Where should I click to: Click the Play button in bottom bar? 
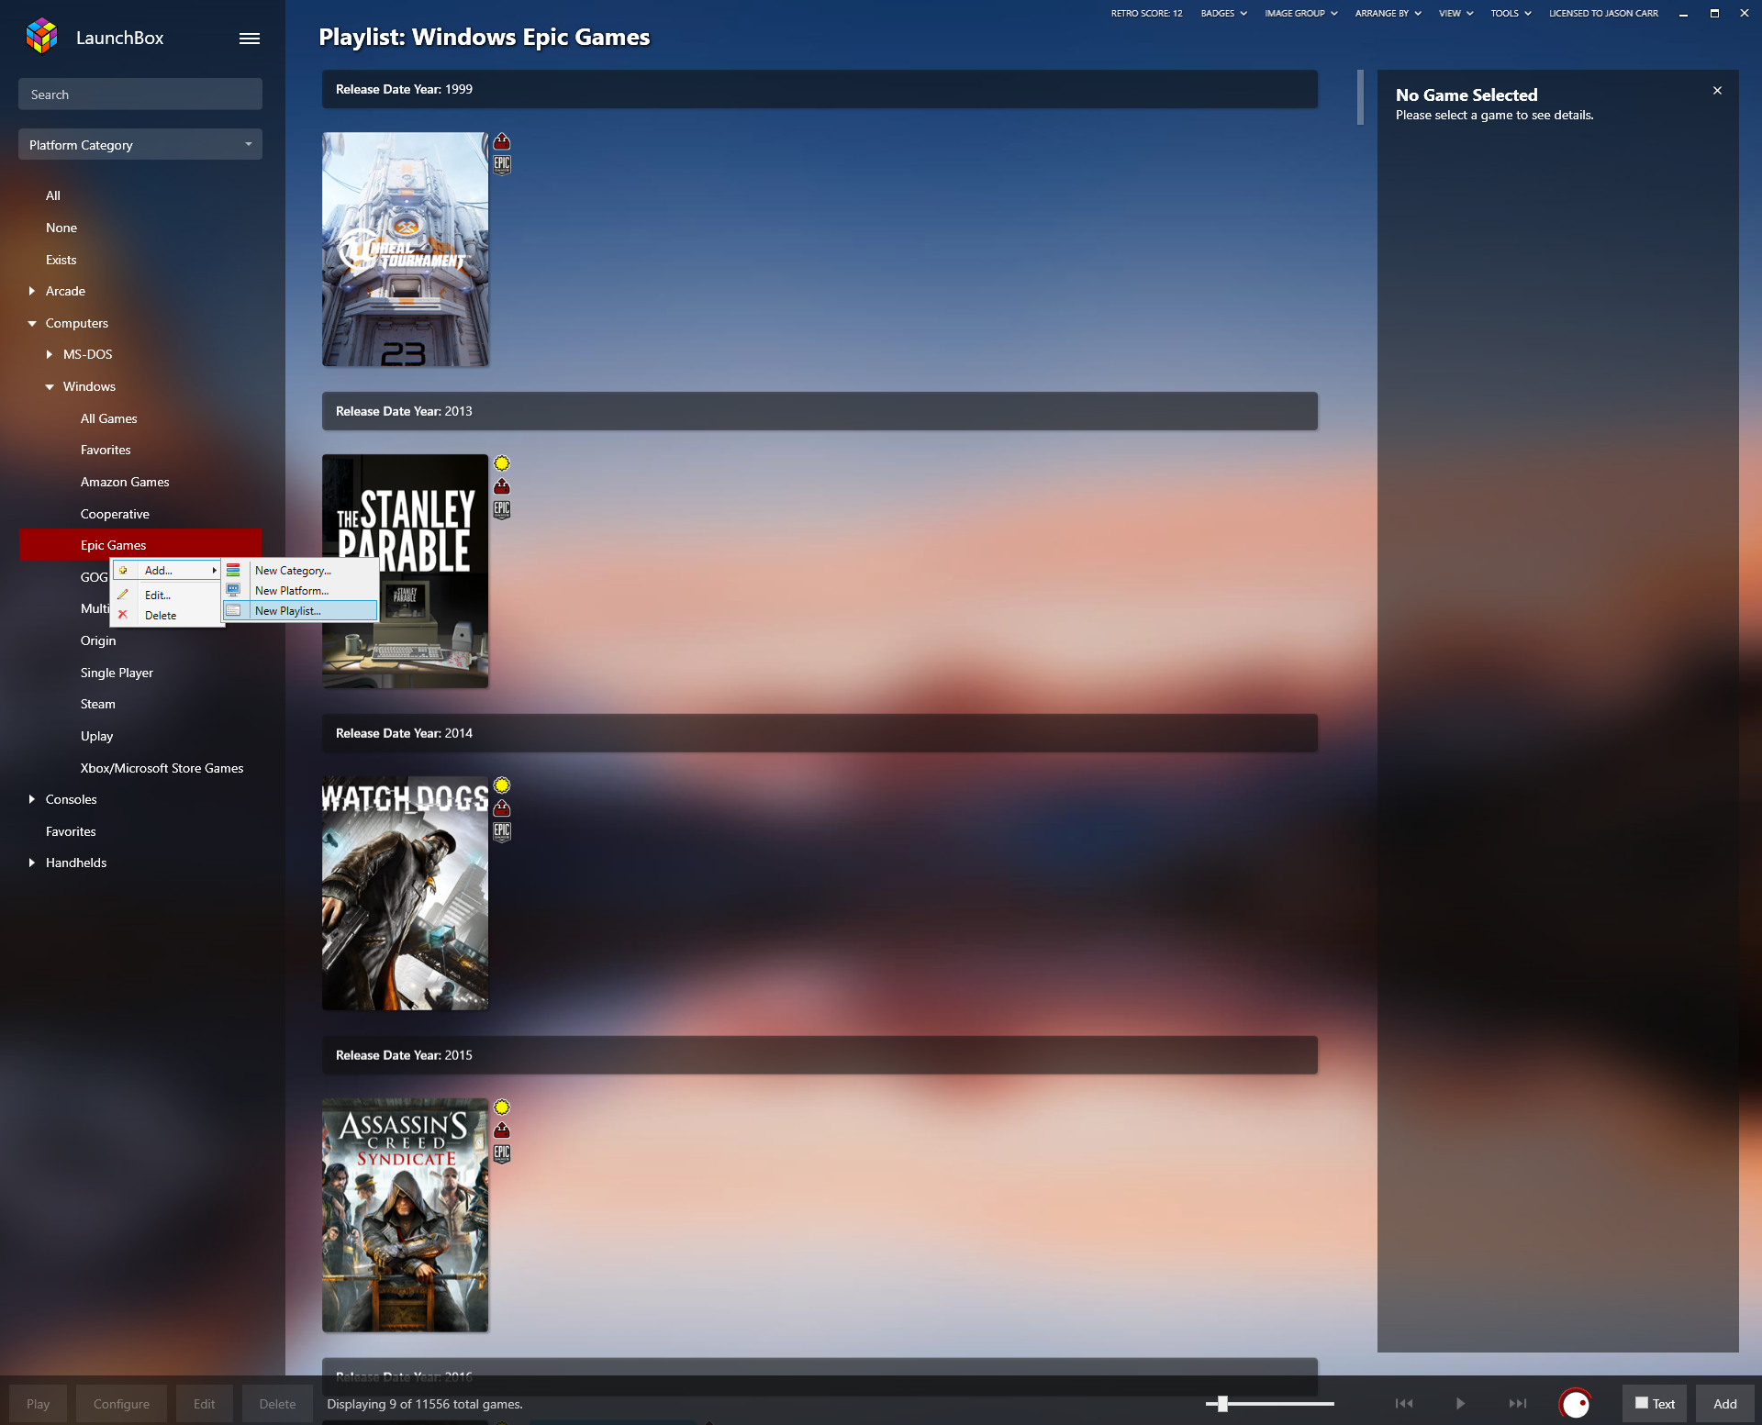point(38,1404)
